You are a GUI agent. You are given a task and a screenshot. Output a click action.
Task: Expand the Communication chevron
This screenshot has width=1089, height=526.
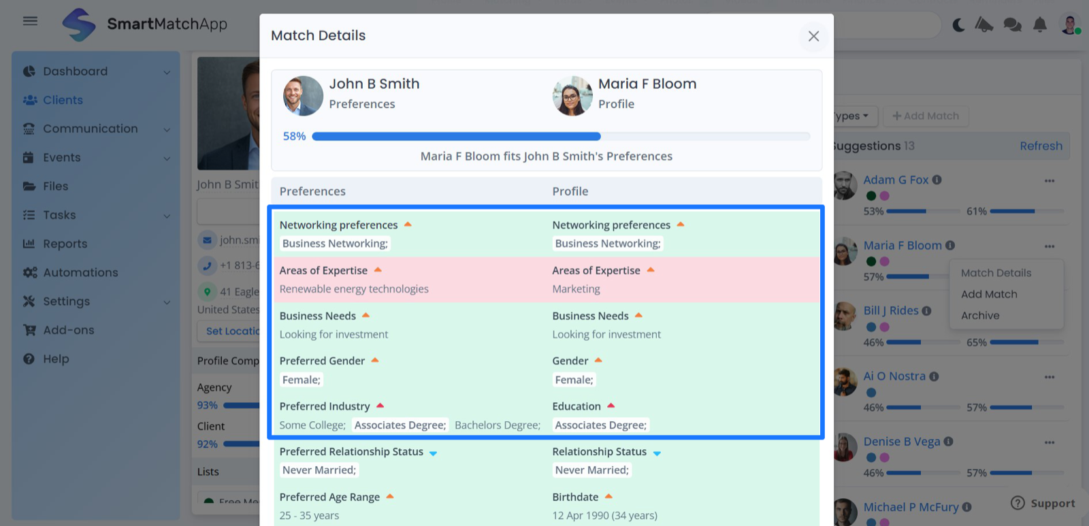[167, 129]
